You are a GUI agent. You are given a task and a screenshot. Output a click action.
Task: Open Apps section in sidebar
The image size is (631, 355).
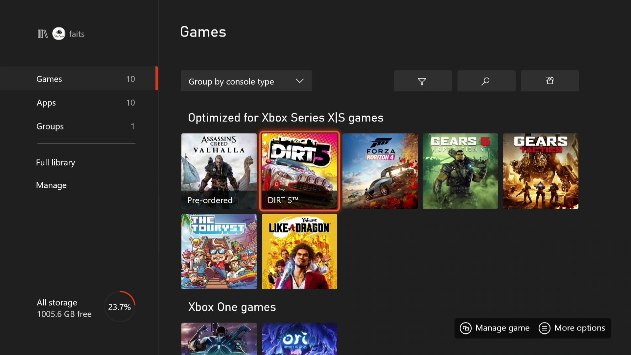point(79,103)
